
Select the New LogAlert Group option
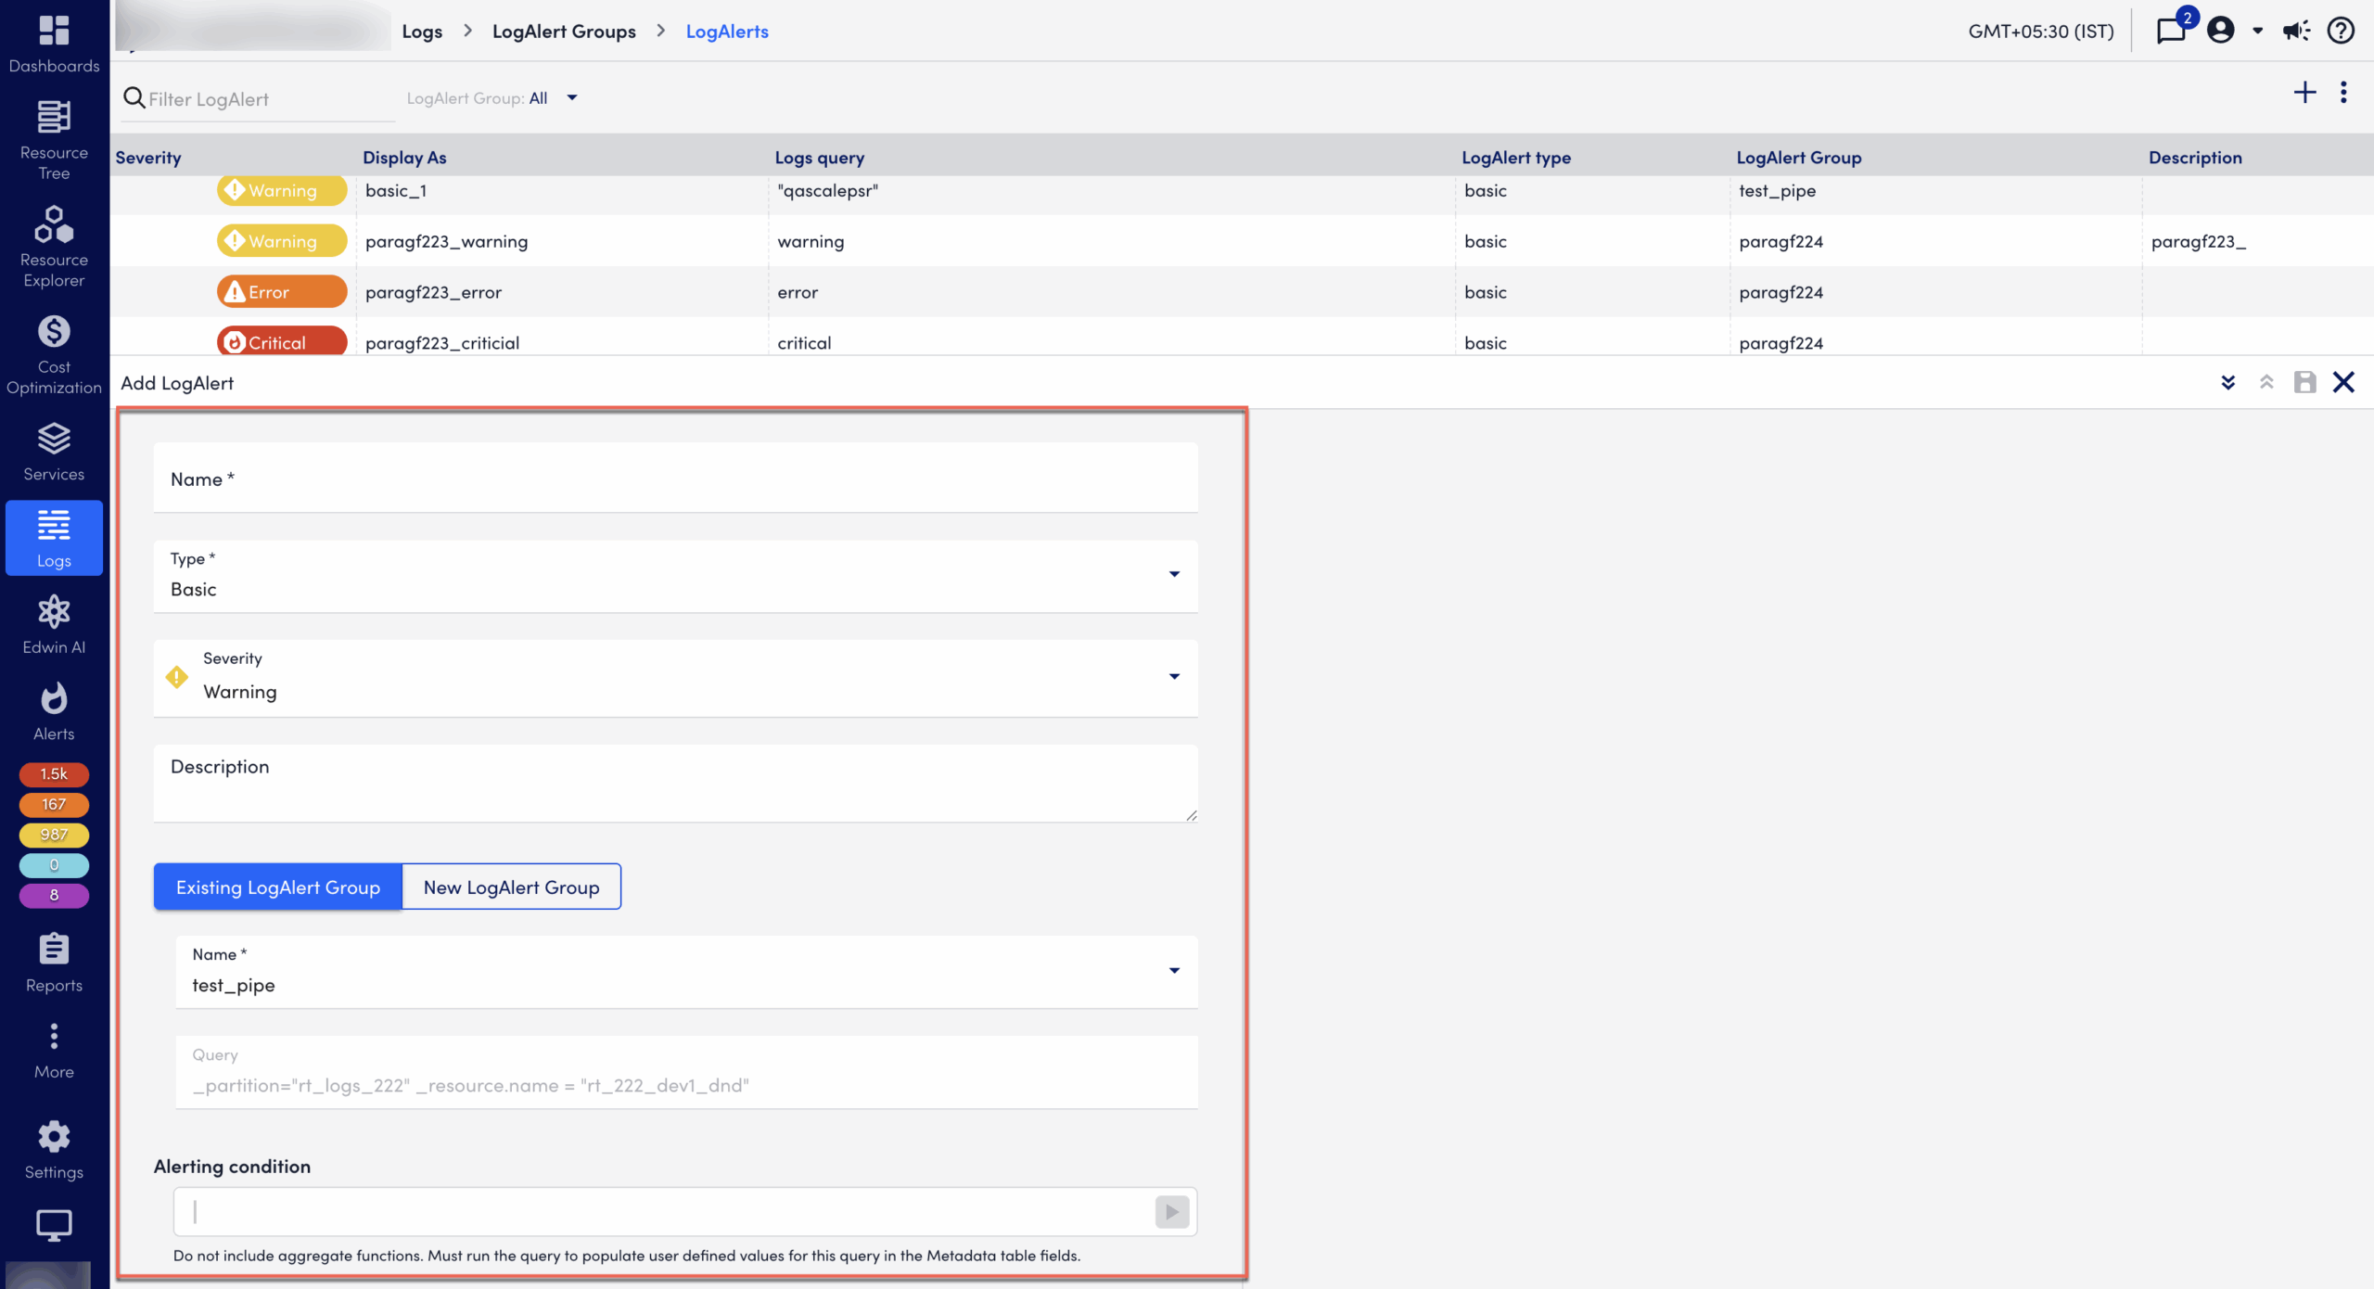click(511, 887)
